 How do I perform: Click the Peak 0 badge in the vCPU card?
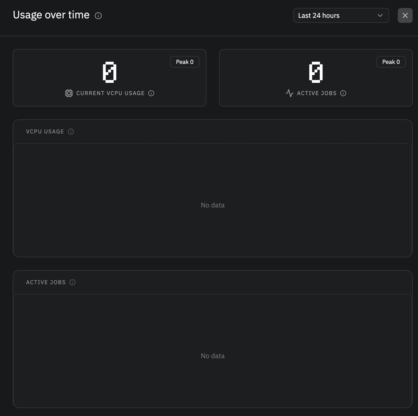click(185, 62)
